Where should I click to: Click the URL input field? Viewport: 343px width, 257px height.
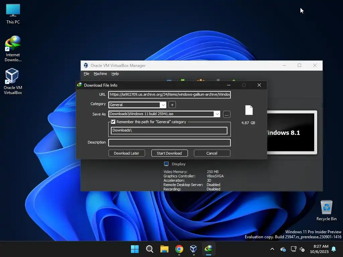[169, 95]
